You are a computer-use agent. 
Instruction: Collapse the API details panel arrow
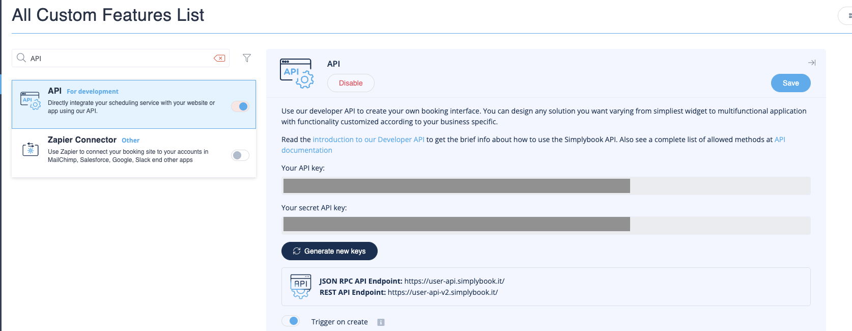[812, 63]
